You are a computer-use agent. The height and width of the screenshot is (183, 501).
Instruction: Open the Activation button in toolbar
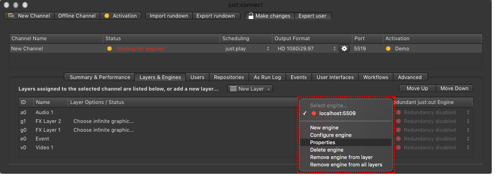121,16
